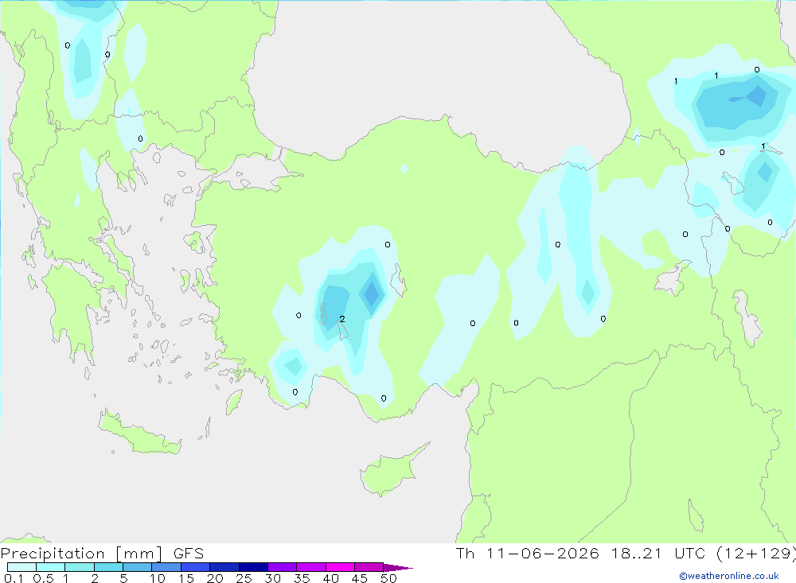The image size is (796, 583).
Task: Click the 'Precipitation [mm]' title text
Action: (82, 554)
